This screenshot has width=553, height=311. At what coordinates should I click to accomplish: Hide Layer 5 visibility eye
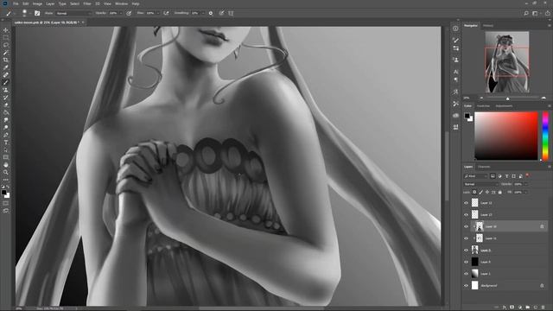click(466, 250)
